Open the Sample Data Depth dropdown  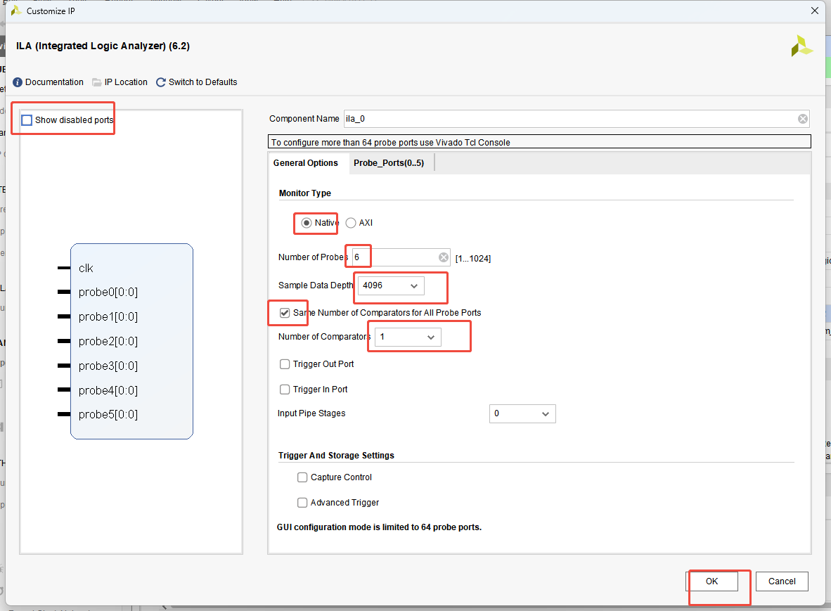391,285
